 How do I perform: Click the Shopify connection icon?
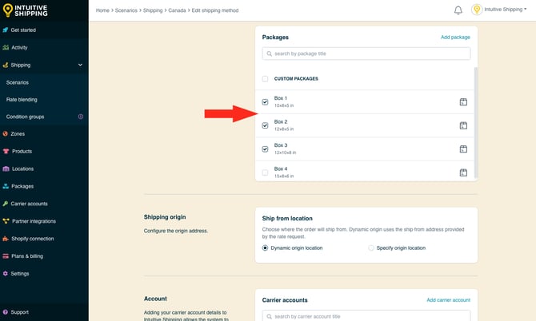tap(6, 239)
